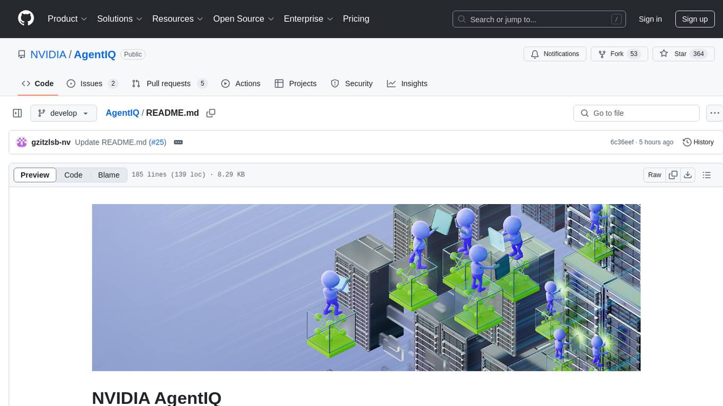Open the GitHub homepage logo
This screenshot has height=406, width=723.
pos(26,19)
